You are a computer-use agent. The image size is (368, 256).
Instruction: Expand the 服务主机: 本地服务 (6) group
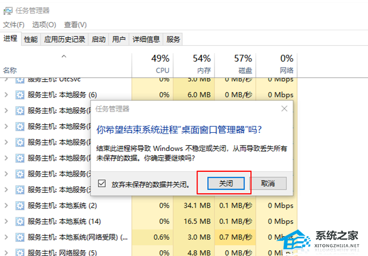[x=6, y=94]
